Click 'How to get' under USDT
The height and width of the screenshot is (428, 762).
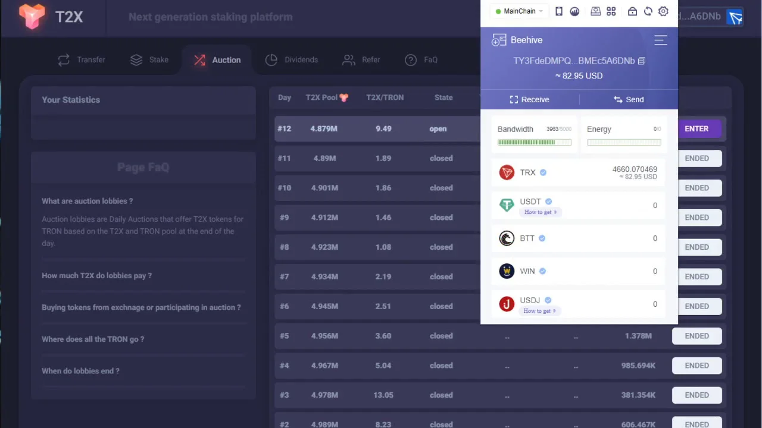(x=540, y=212)
